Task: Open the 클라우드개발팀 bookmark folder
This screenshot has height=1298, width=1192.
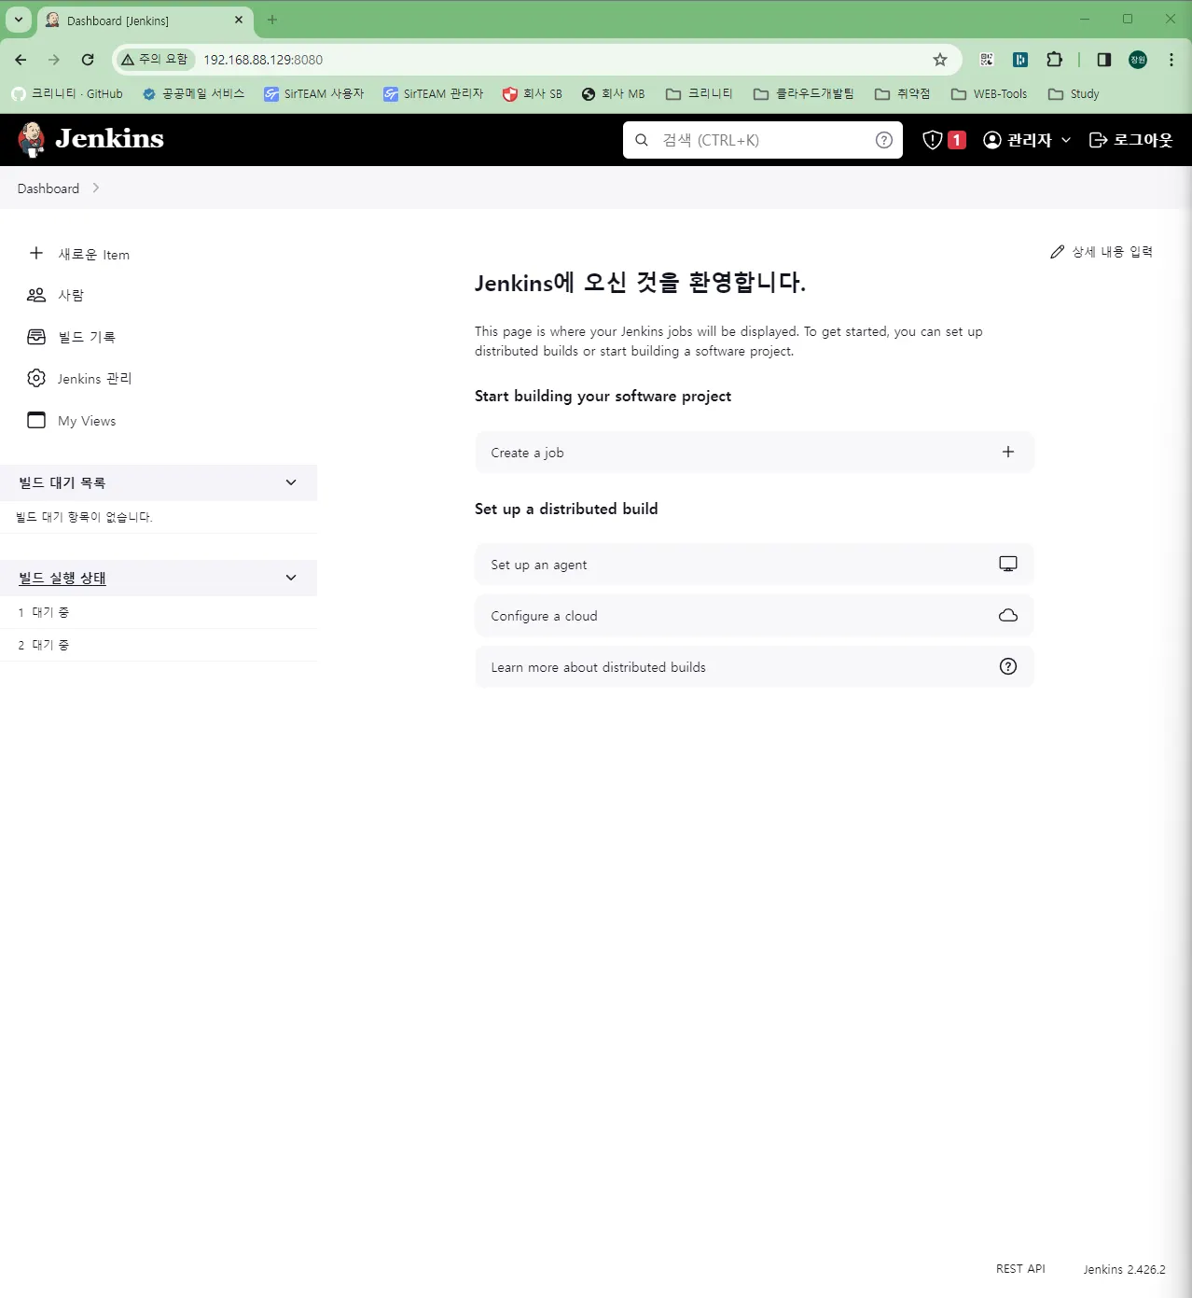Action: point(804,94)
